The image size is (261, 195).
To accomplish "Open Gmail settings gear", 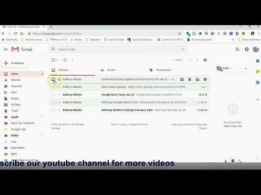I will point(205,60).
